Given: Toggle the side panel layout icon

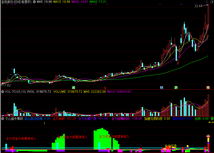Looking at the screenshot, I should (211, 2).
